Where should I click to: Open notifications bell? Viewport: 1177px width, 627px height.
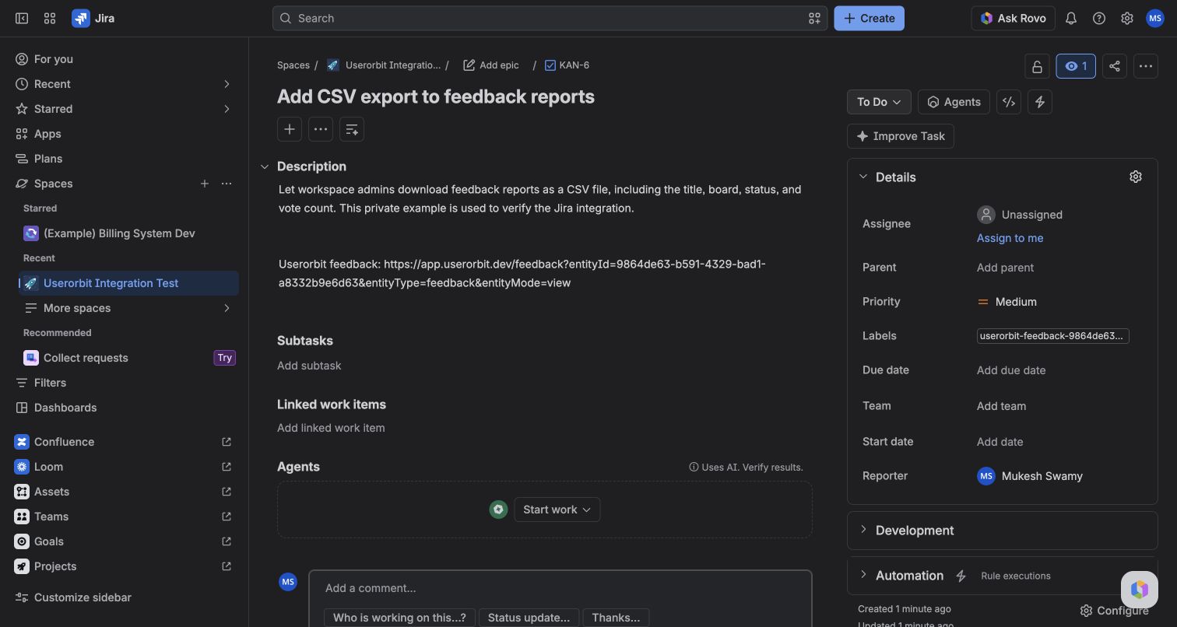point(1071,18)
